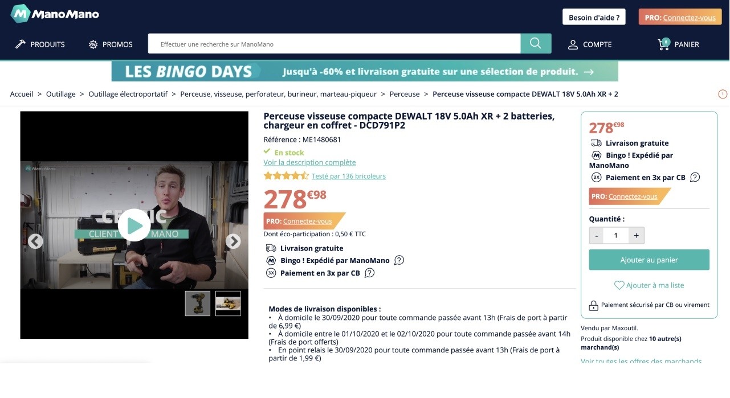Open help for Paiement en 3x in details

click(370, 273)
